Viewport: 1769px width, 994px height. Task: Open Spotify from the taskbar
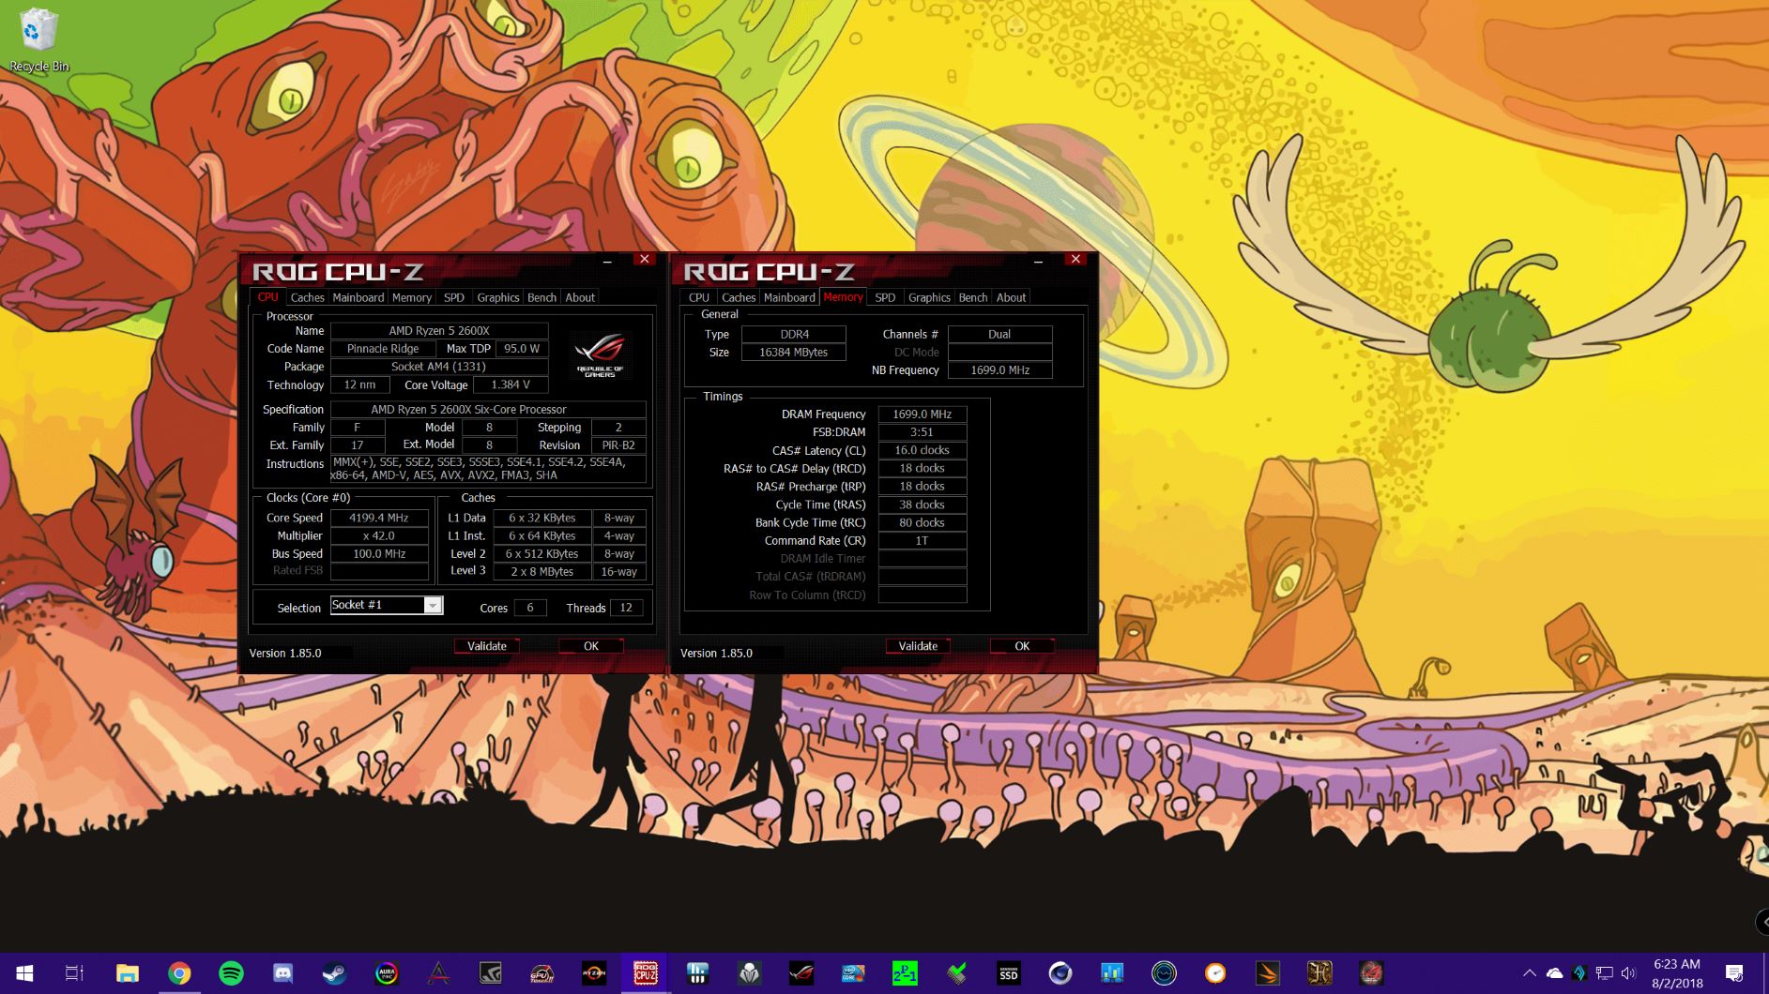231,973
